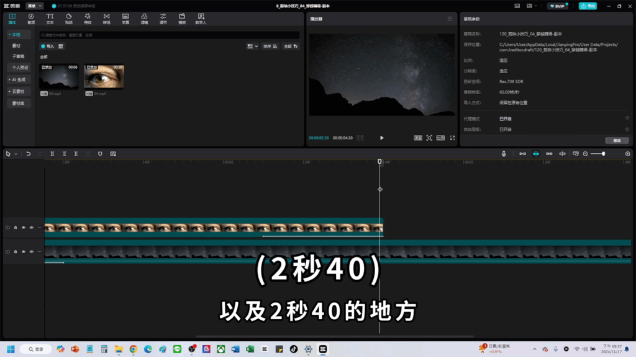Toggle preview axis on timeline
Viewport: 636px width, 357px height.
(x=562, y=154)
